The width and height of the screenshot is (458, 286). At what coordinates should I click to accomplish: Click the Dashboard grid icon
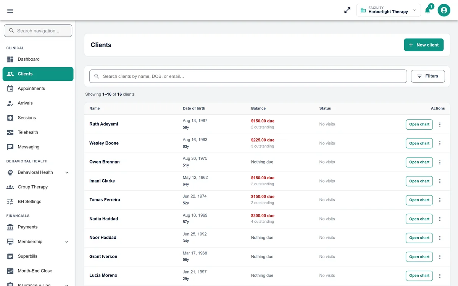pos(10,59)
